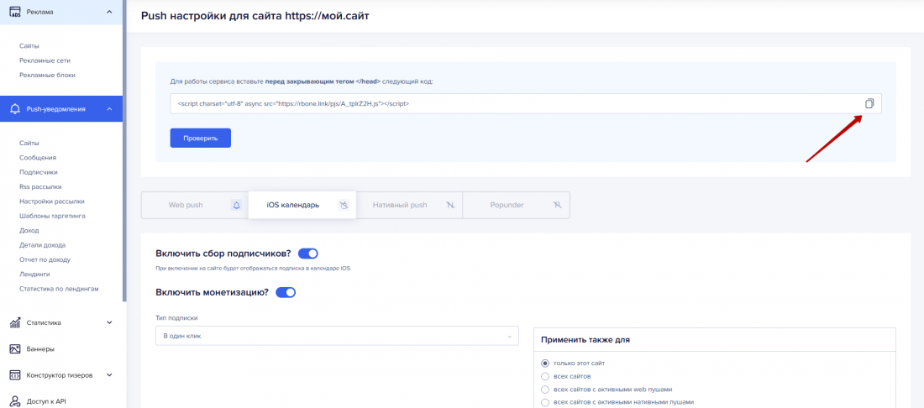924x408 pixels.
Task: Open Рекламные сети menu item
Action: pyautogui.click(x=45, y=60)
